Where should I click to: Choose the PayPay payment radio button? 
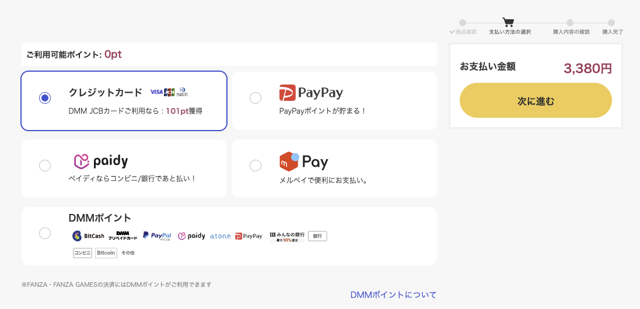coord(256,98)
